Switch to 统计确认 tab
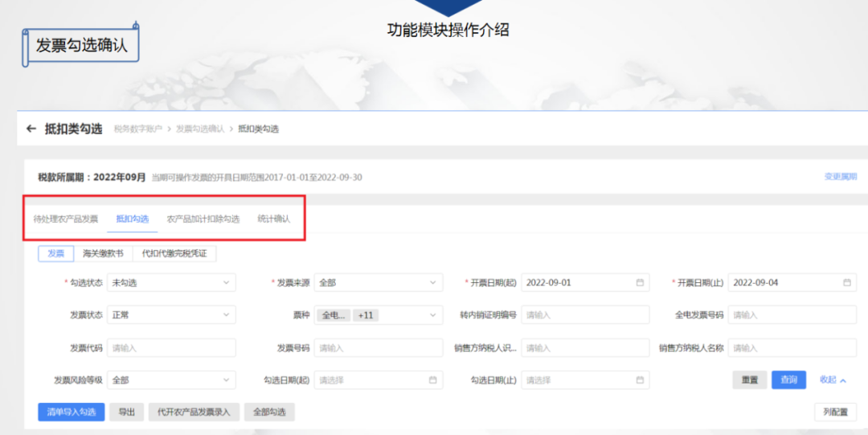Viewport: 868px width, 435px height. [273, 219]
